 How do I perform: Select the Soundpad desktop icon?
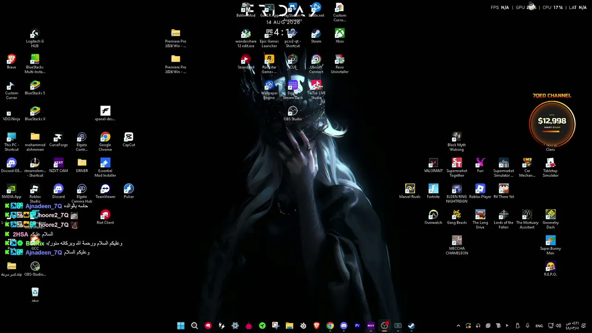point(246,62)
